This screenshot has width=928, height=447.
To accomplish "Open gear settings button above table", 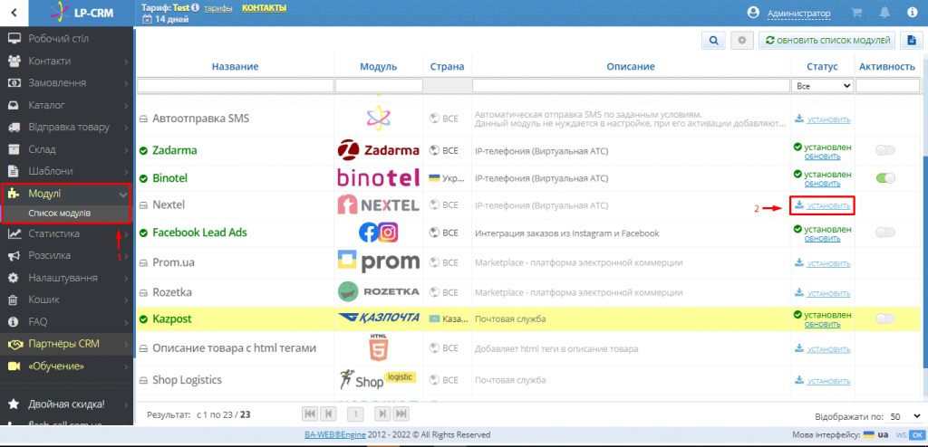I will [x=742, y=41].
